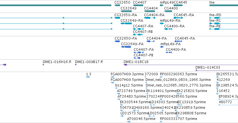Screen dimensions: 238x123
Task: Select transcript fne-RE
Action: 224,29
